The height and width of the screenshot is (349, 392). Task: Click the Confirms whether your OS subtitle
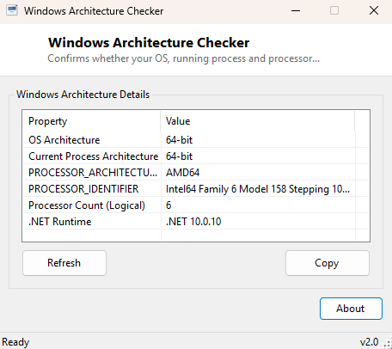click(184, 58)
